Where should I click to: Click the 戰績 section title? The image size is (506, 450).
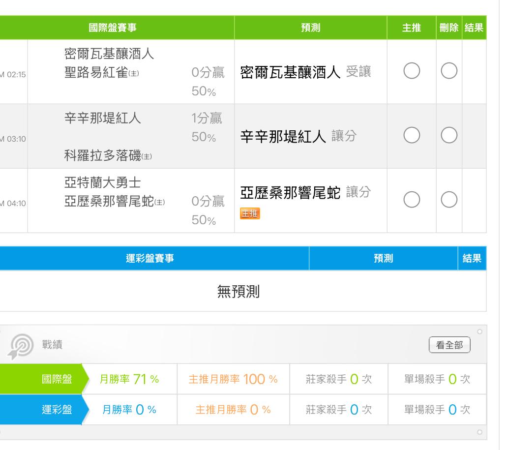tap(52, 345)
